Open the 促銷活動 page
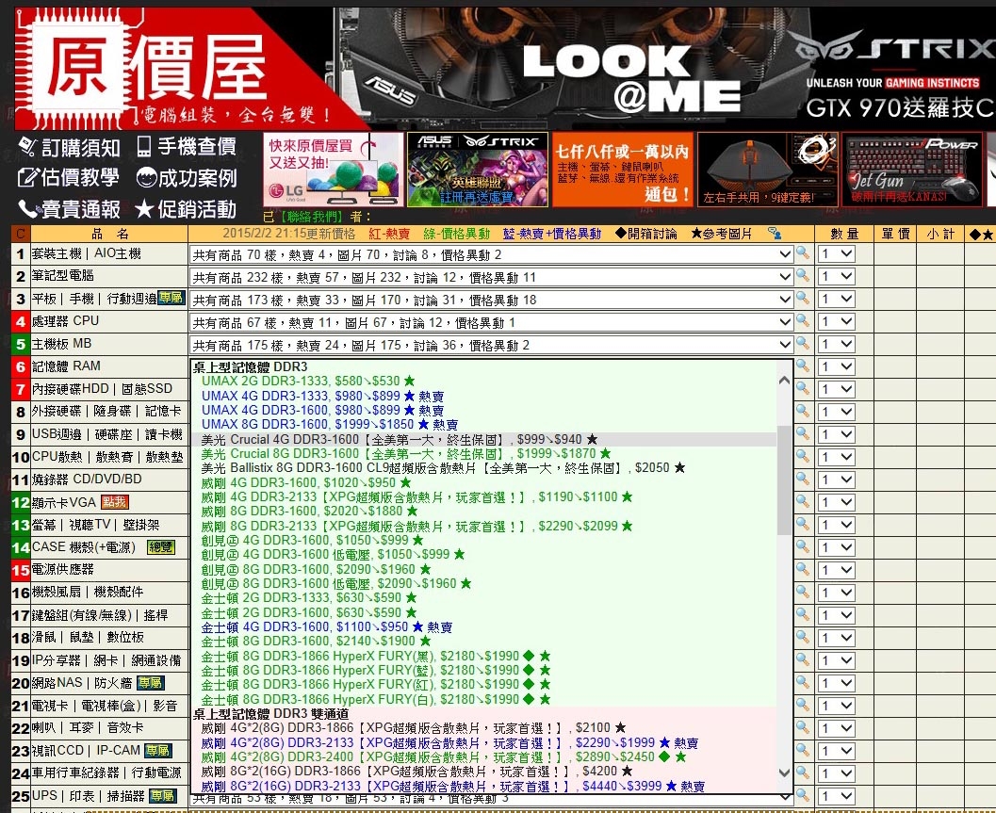The height and width of the screenshot is (813, 996). 187,209
